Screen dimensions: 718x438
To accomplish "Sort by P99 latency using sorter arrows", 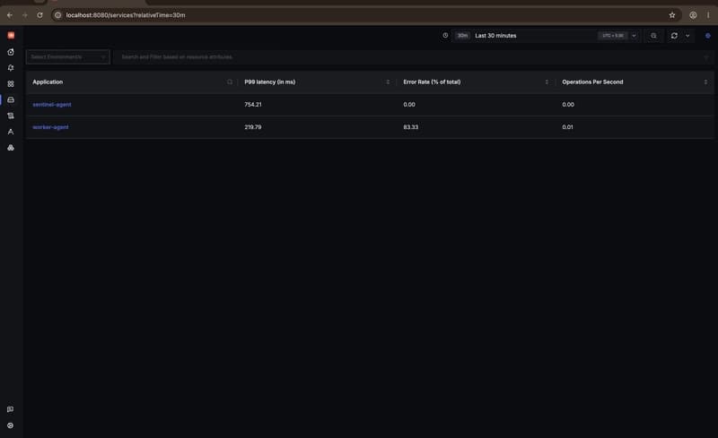I will [x=388, y=82].
